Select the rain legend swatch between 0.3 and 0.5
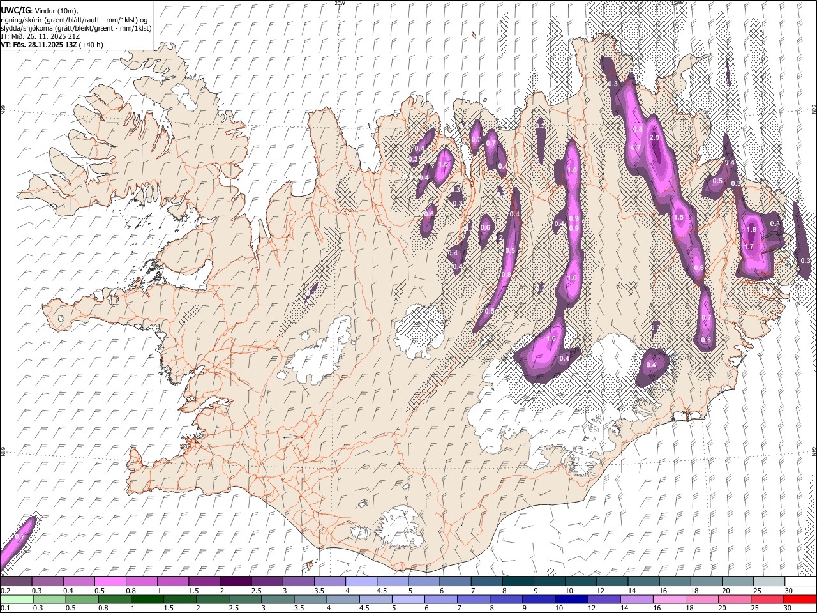This screenshot has width=817, height=613. pos(49,600)
